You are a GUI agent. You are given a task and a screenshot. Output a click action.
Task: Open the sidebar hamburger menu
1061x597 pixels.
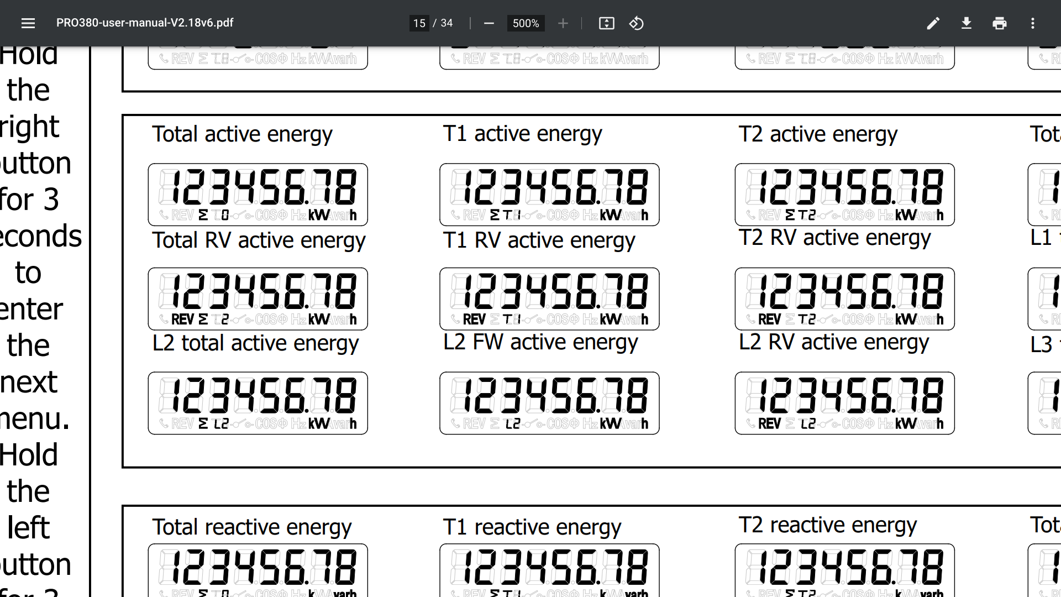pos(28,23)
